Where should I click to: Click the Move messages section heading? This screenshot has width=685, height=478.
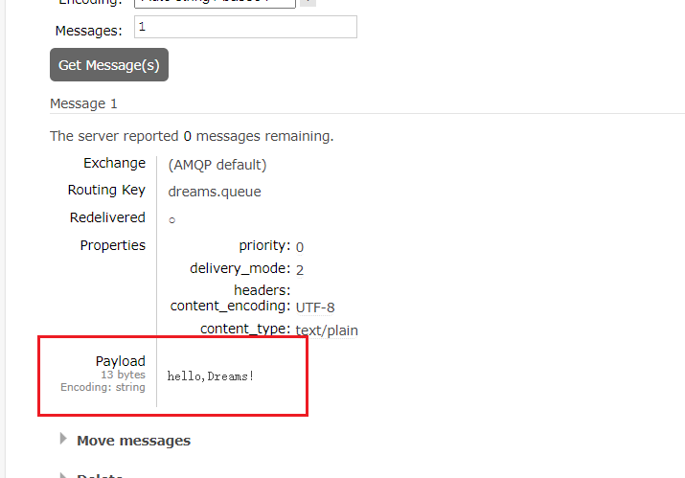point(134,441)
